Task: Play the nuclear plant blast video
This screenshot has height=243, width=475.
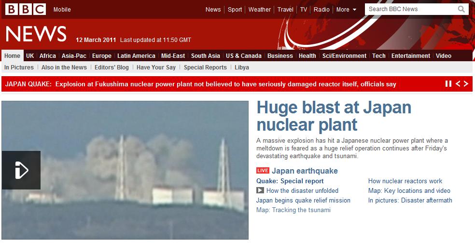Action: point(21,170)
